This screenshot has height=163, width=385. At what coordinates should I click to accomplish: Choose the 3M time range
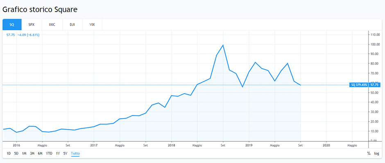tap(32, 154)
